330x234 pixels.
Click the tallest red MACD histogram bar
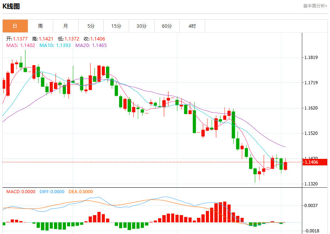tap(225, 212)
